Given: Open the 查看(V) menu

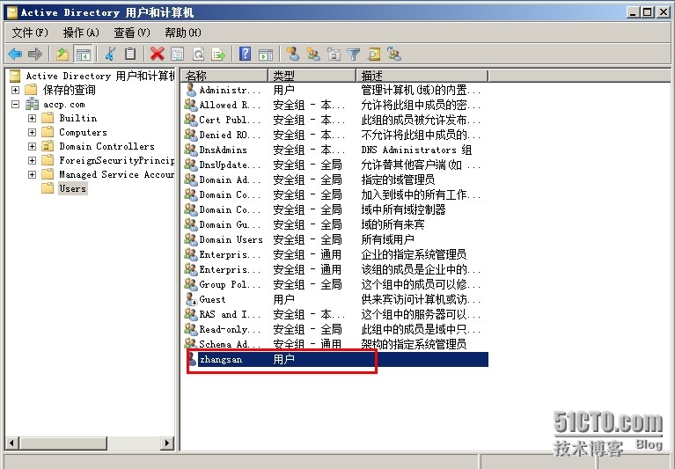Looking at the screenshot, I should 132,33.
